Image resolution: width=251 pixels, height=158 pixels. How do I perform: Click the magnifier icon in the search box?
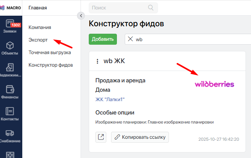coord(151,7)
